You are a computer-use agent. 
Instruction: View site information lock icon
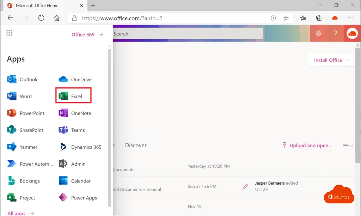pyautogui.click(x=74, y=18)
